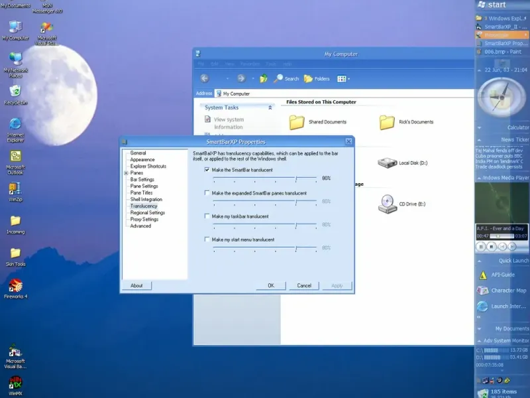Collapse the Quick Launch pane
The image size is (530, 398).
(479, 261)
